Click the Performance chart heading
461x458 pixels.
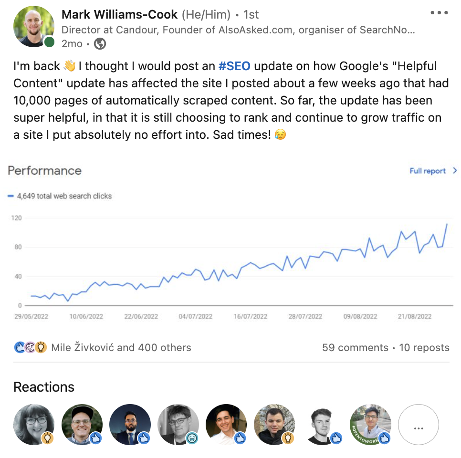45,171
